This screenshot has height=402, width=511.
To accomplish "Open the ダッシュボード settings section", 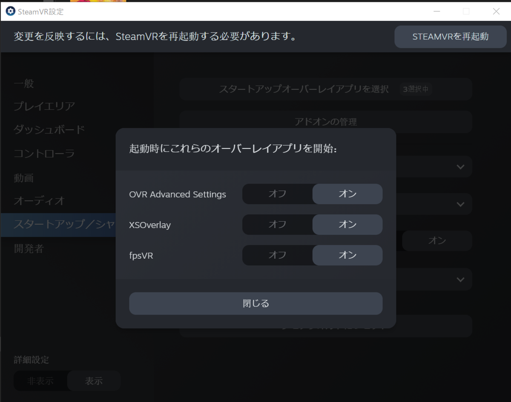I will coord(49,130).
